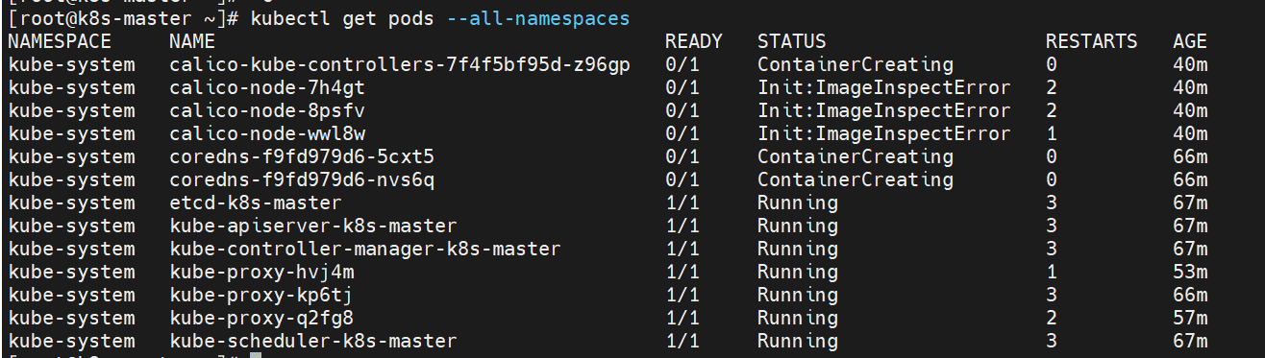Select pod name calico-node-7h4gt
The image size is (1265, 358).
[x=267, y=87]
